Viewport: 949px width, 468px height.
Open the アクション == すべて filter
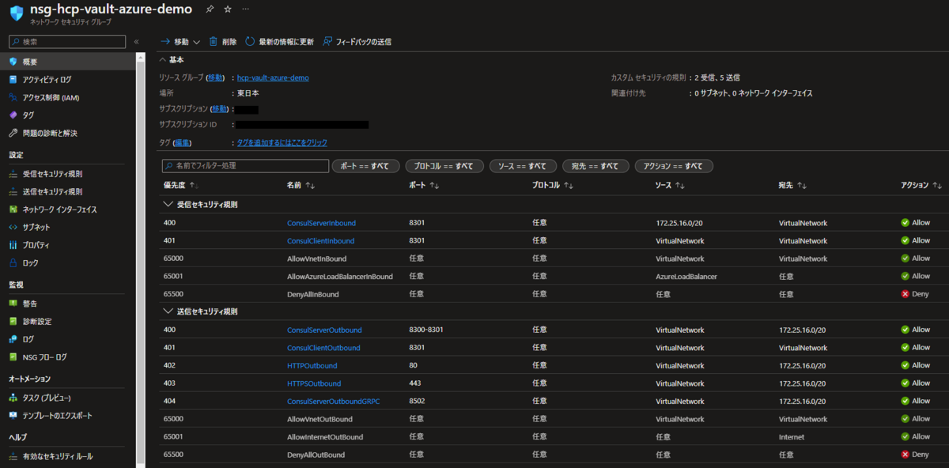674,166
